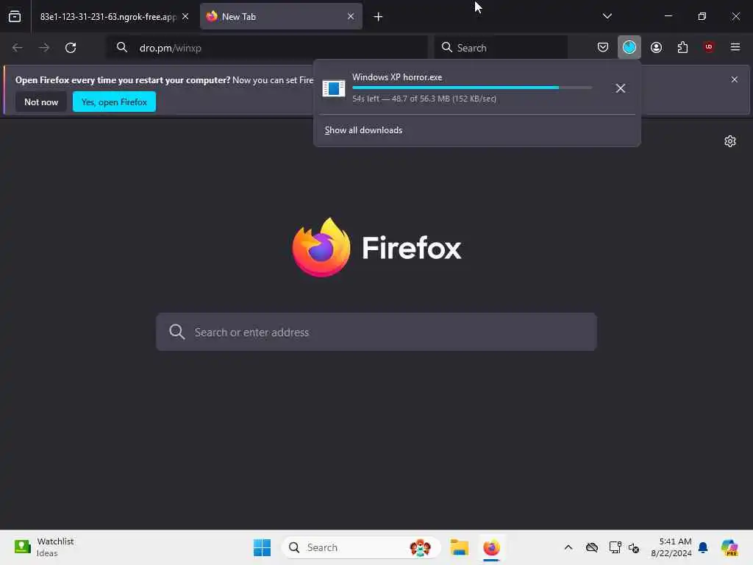Image resolution: width=753 pixels, height=565 pixels.
Task: Click Yes, open Firefox button
Action: tap(114, 102)
